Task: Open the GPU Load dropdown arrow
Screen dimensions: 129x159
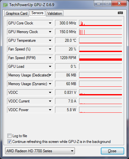Action: coord(50,66)
